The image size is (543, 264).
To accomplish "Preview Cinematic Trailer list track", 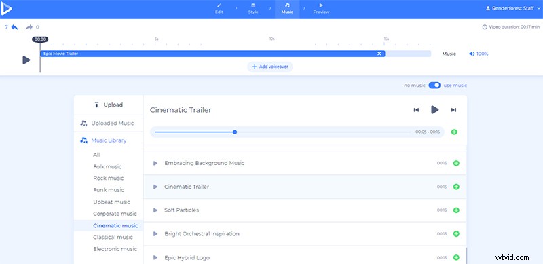I will tap(155, 187).
